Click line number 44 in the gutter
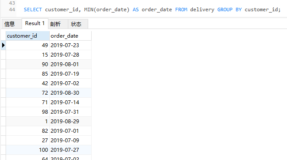 coord(12,10)
